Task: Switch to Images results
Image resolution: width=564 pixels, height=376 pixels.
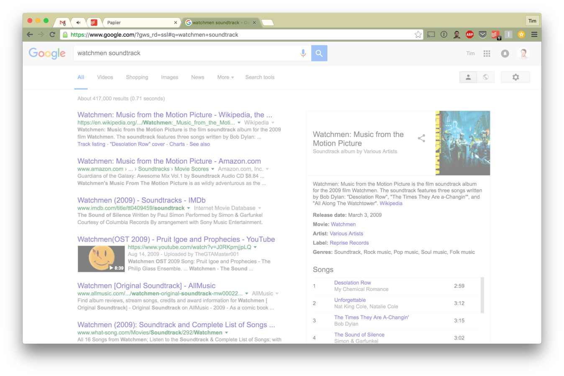Action: tap(169, 77)
